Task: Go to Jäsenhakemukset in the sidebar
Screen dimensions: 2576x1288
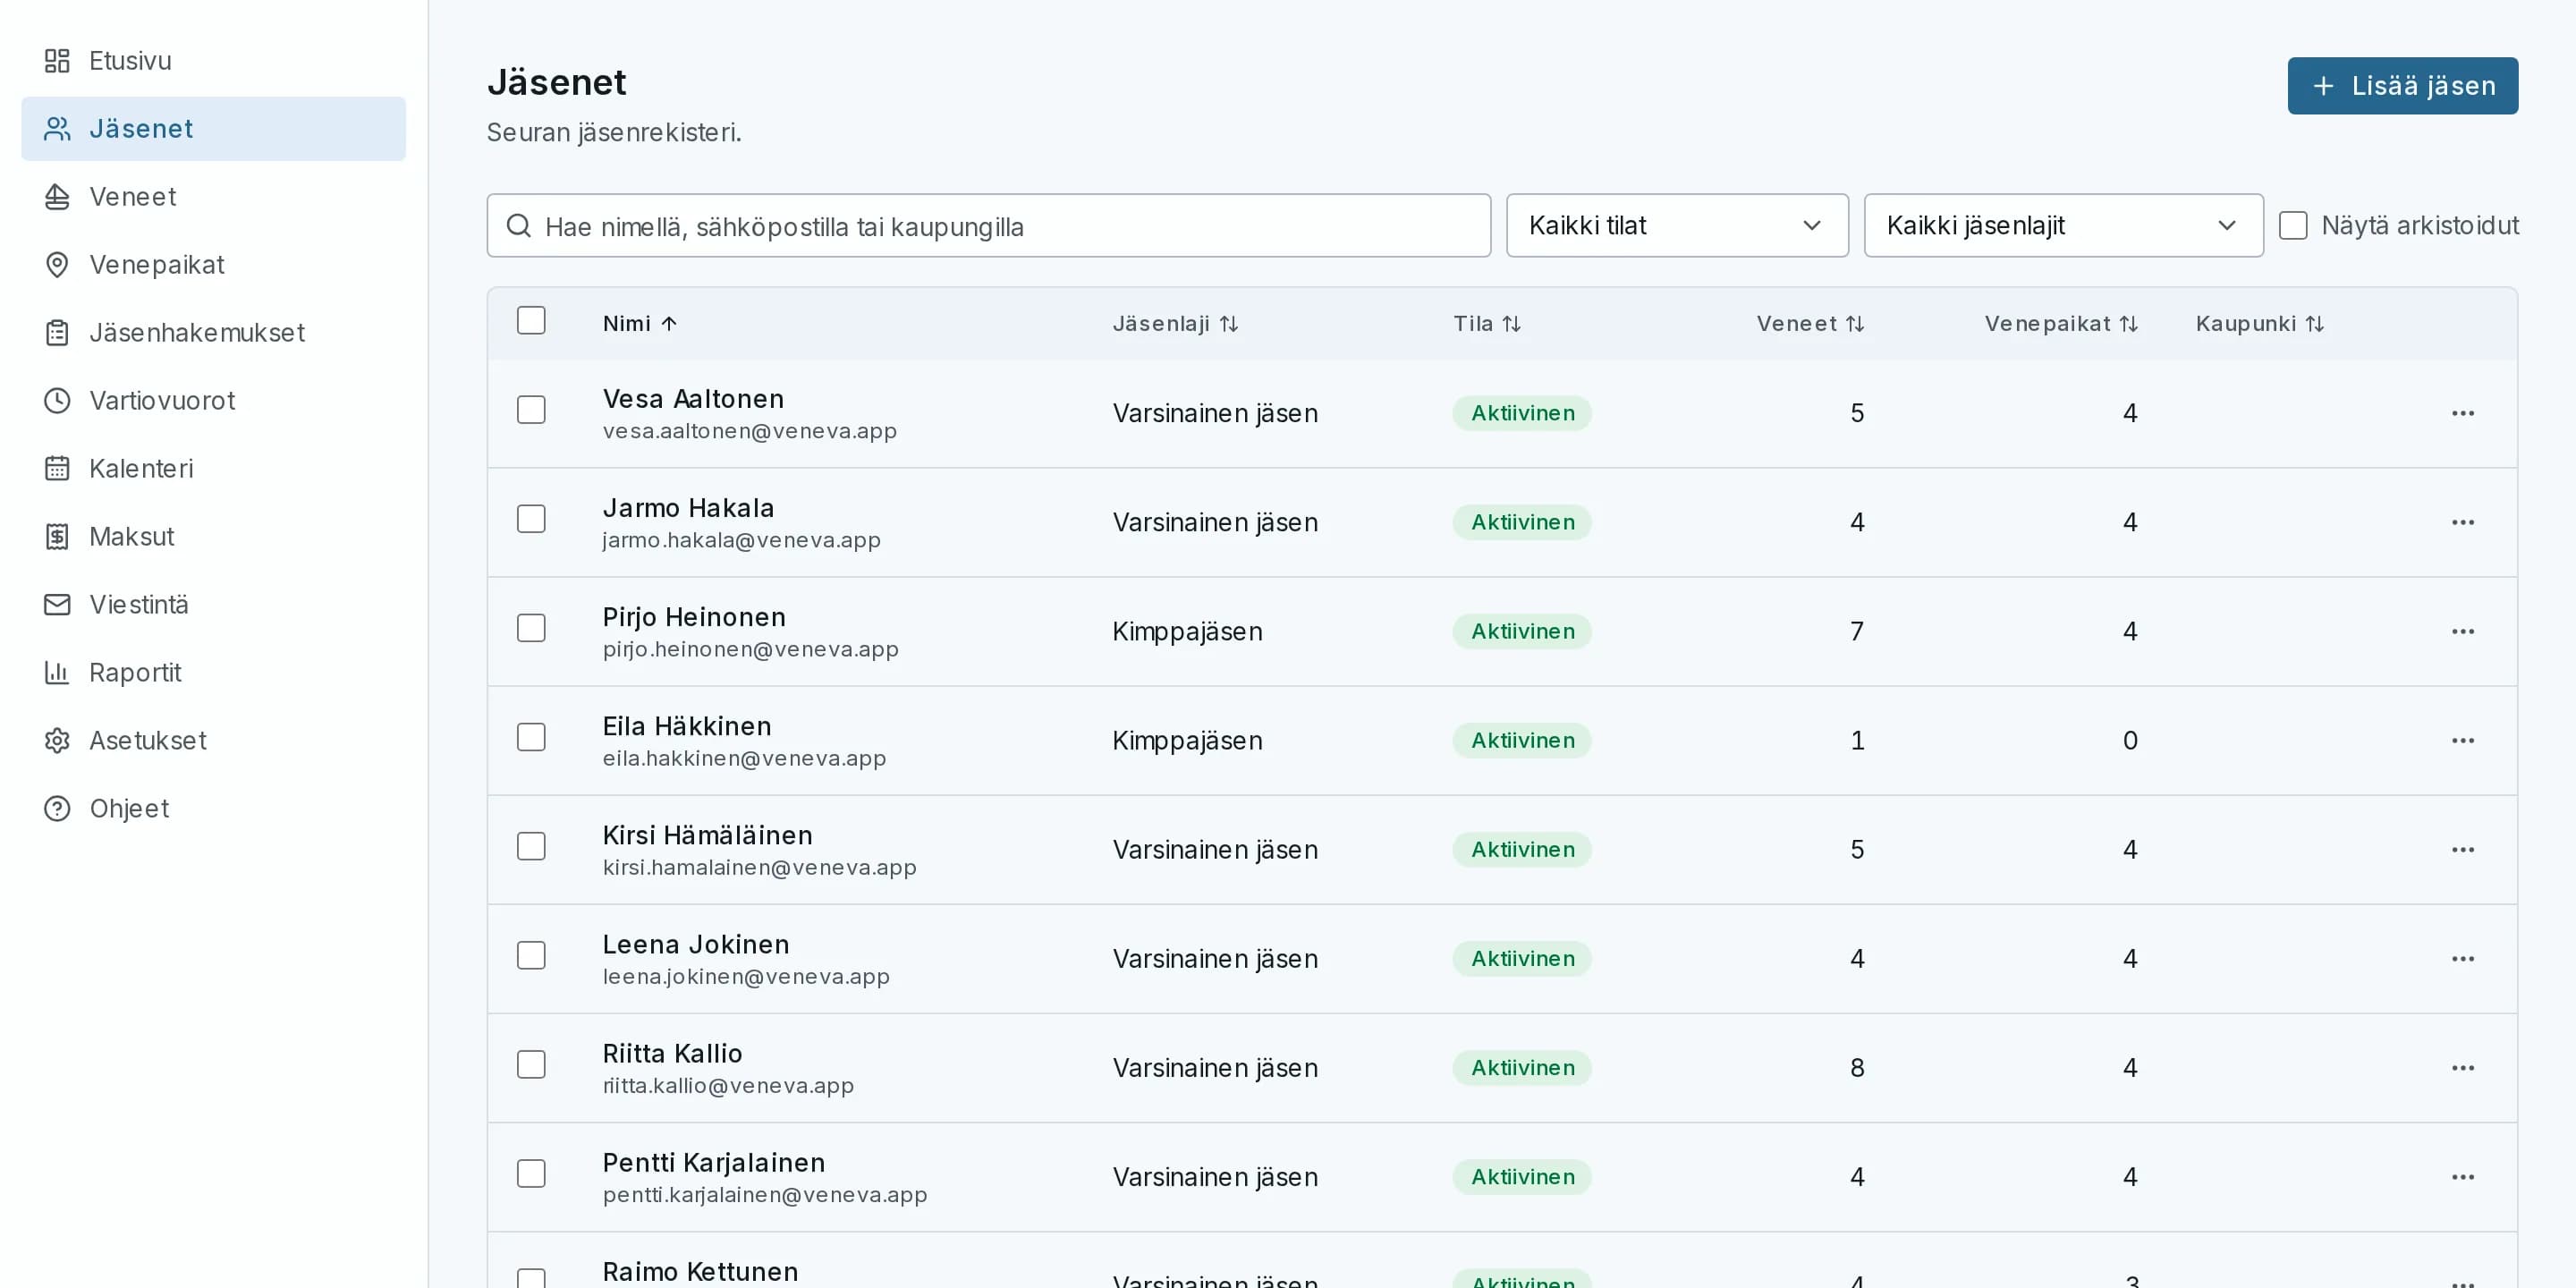Action: pyautogui.click(x=214, y=333)
